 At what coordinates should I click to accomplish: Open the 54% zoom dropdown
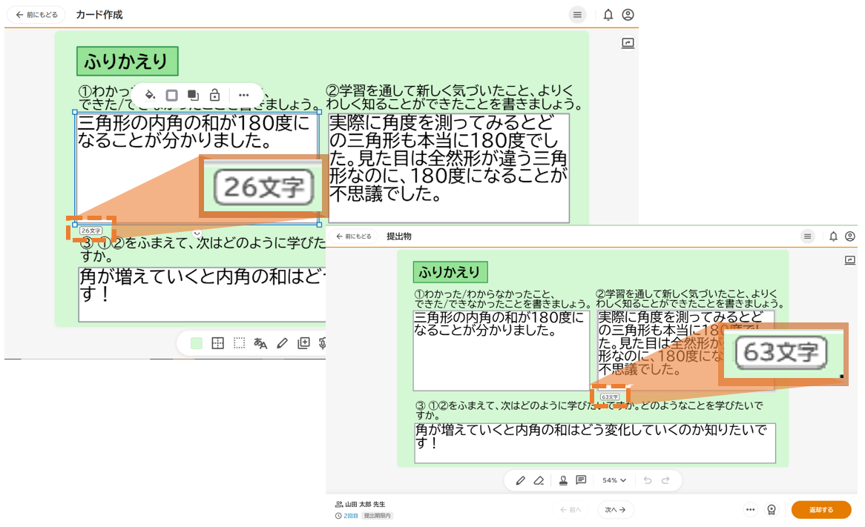point(614,481)
